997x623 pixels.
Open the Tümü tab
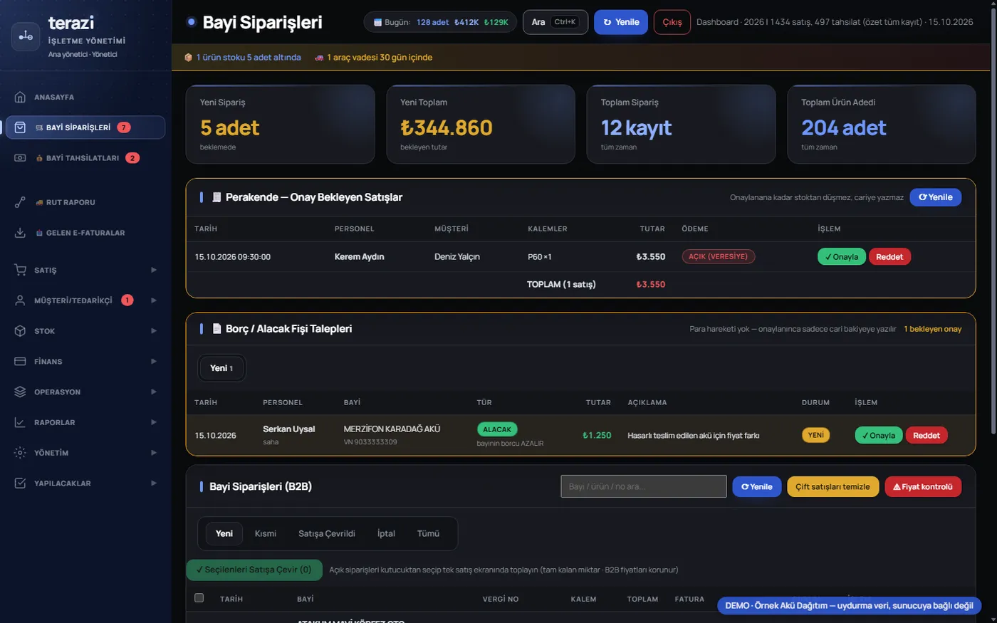428,533
